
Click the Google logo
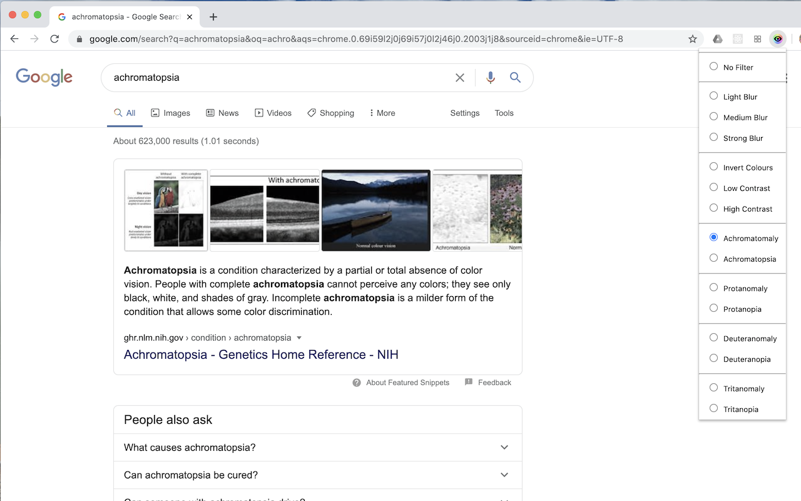(x=44, y=77)
